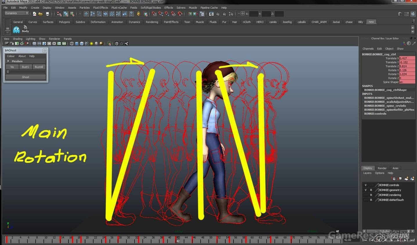Create new empty layer icon
Screen dimensions: 417x245
tap(406, 179)
